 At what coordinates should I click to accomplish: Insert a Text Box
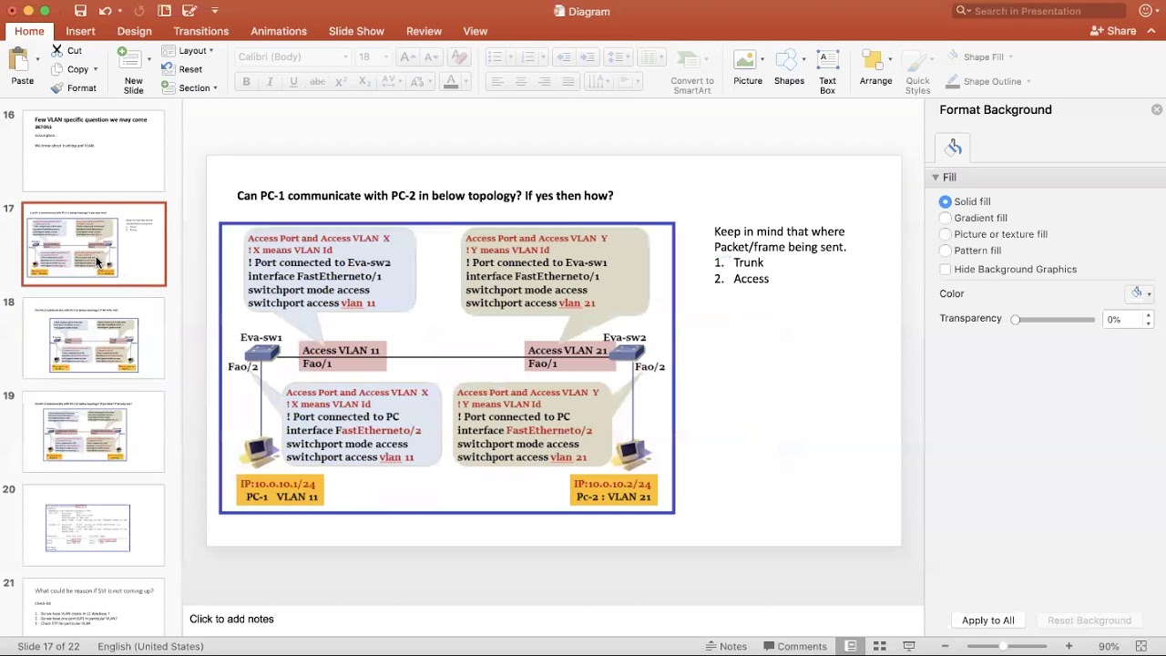[827, 71]
